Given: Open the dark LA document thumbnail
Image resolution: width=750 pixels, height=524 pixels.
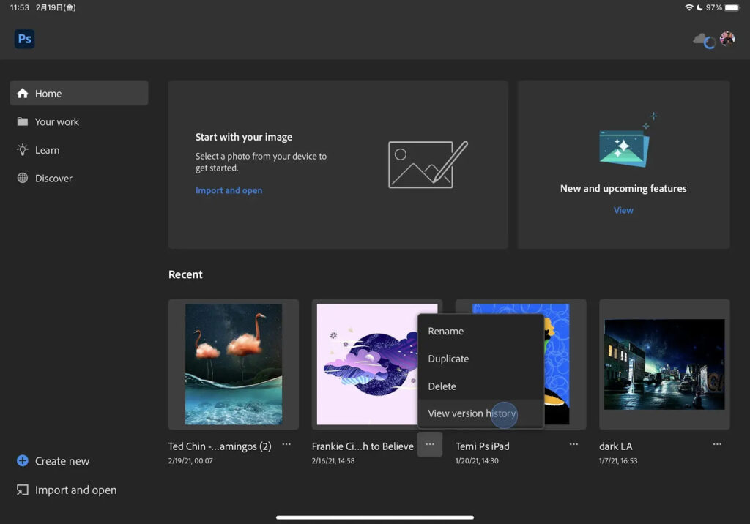Looking at the screenshot, I should pos(664,364).
